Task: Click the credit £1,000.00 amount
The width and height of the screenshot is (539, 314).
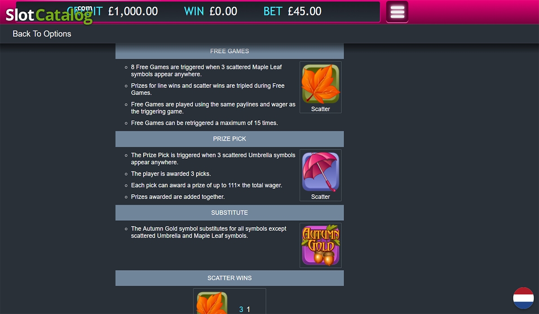Action: [133, 11]
